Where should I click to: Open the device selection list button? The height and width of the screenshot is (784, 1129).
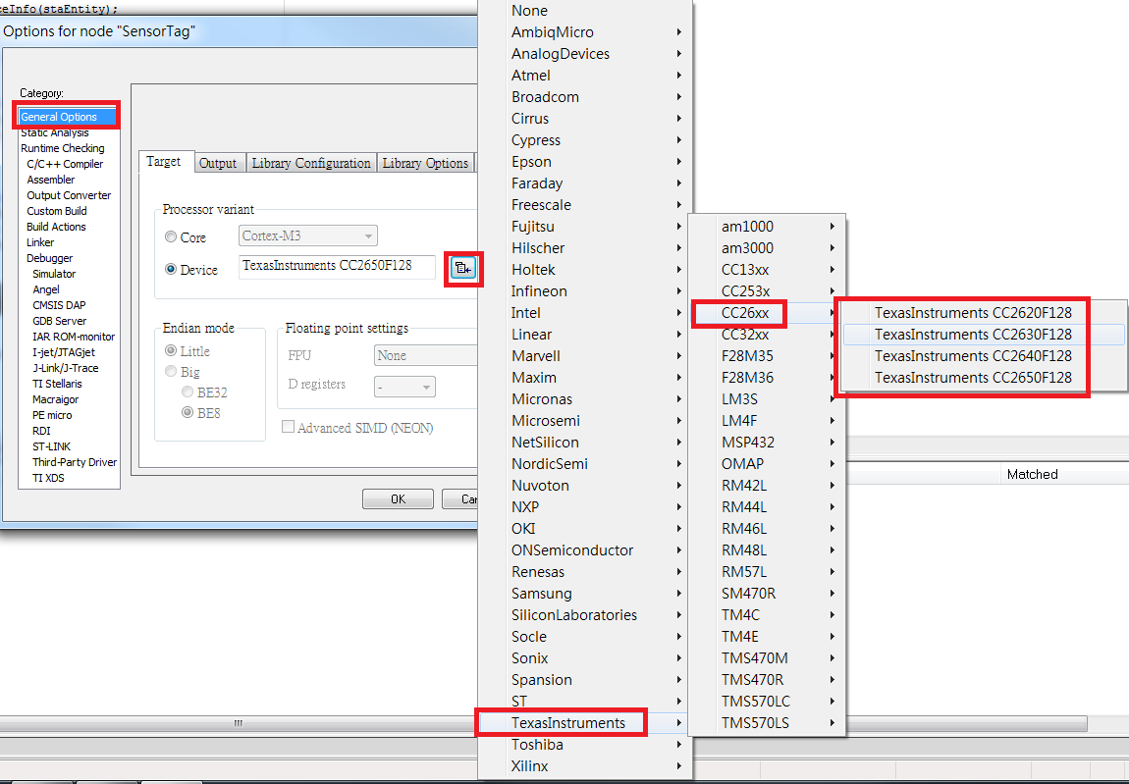pos(463,269)
